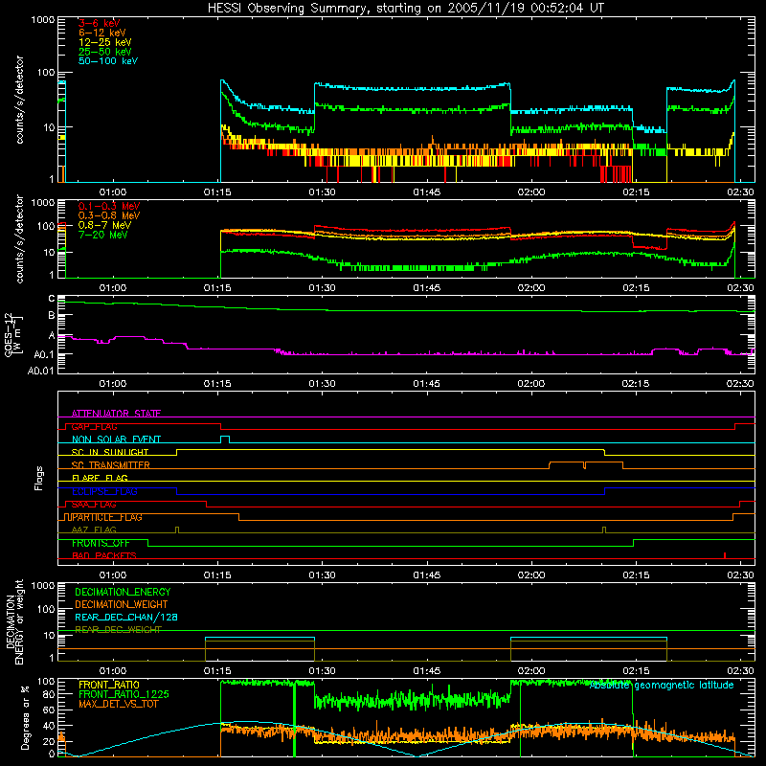
Task: Select the NON_SOLAR_EVENT flag label
Action: (x=116, y=439)
